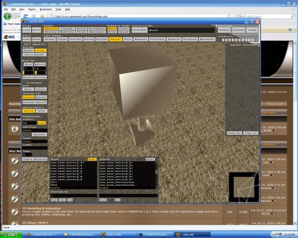Click Browse ODF file button
Image resolution: width=298 pixels, height=238 pixels.
[x=39, y=135]
